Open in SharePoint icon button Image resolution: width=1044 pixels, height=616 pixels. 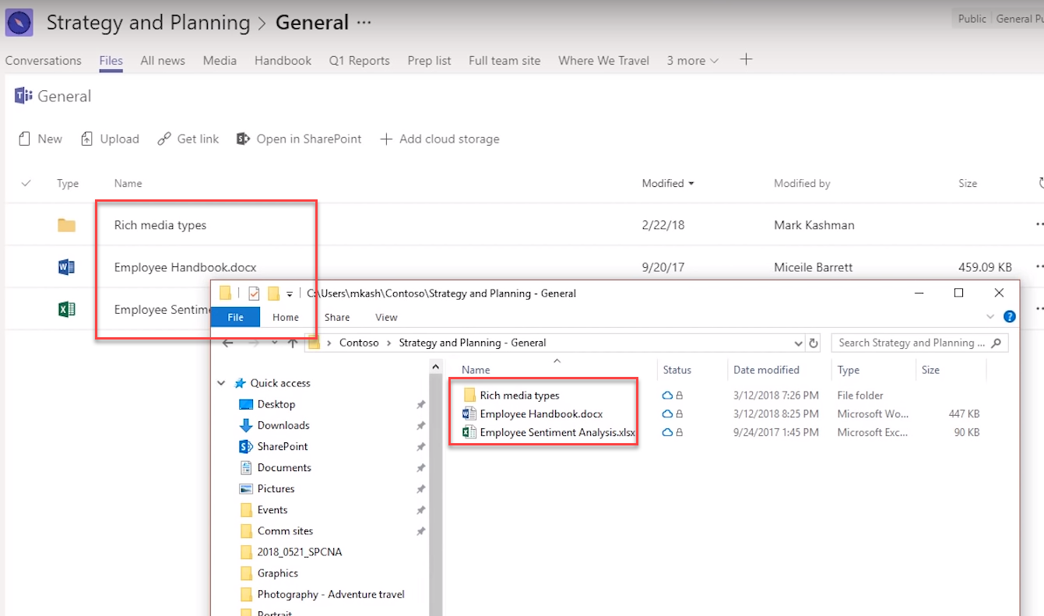click(243, 139)
